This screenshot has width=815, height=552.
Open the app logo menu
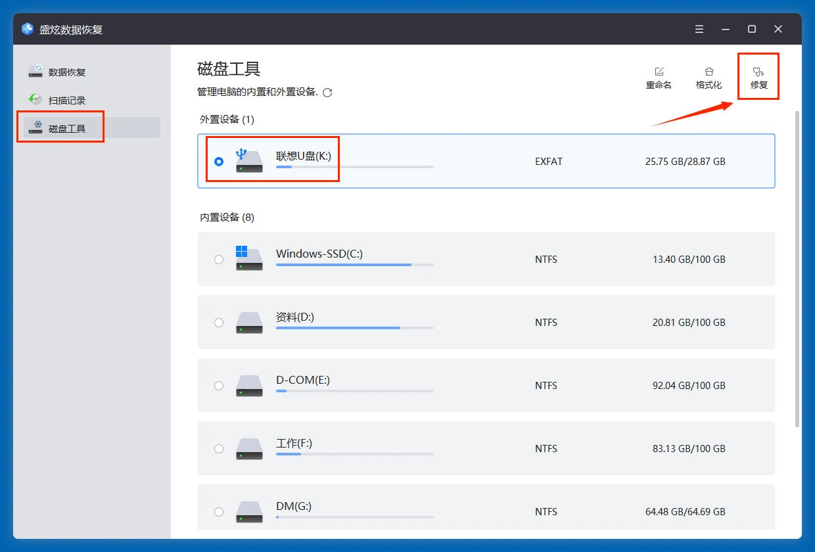[x=26, y=29]
